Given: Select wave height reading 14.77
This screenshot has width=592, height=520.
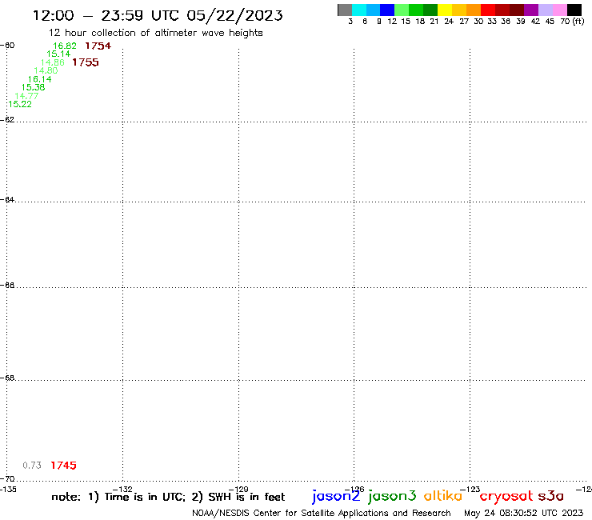Looking at the screenshot, I should point(26,96).
